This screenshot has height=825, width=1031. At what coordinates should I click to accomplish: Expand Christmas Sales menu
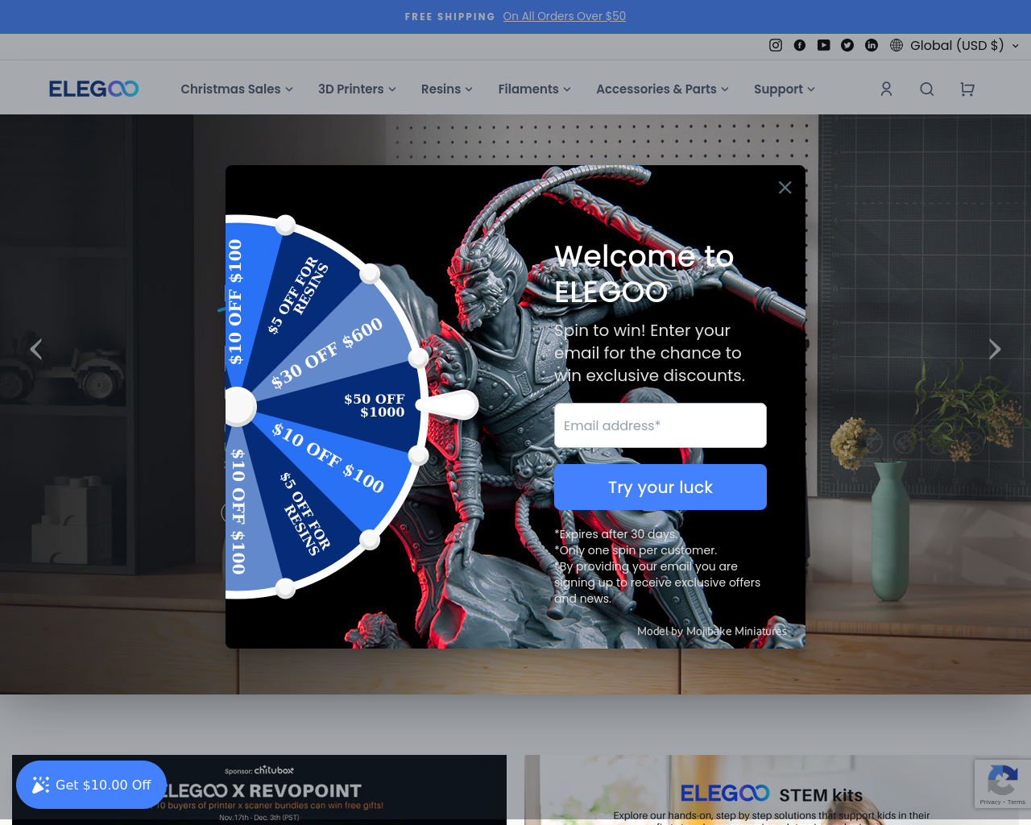(237, 89)
